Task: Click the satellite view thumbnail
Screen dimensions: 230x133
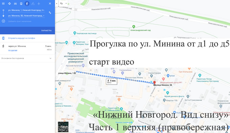Action: click(63, 127)
